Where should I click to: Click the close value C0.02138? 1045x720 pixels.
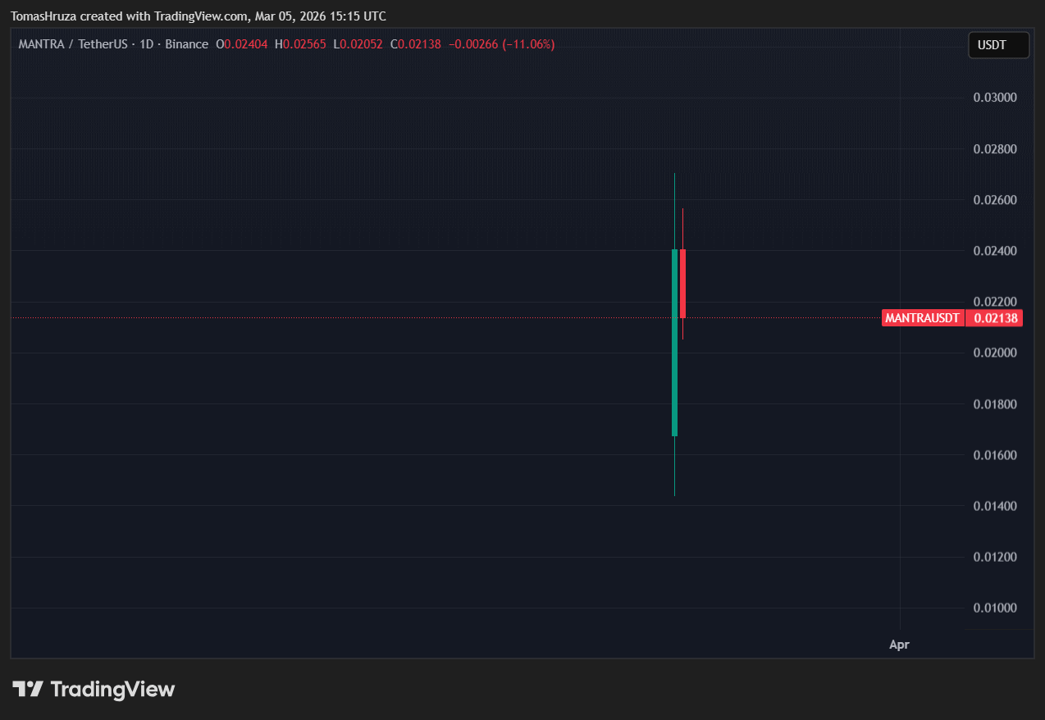415,44
